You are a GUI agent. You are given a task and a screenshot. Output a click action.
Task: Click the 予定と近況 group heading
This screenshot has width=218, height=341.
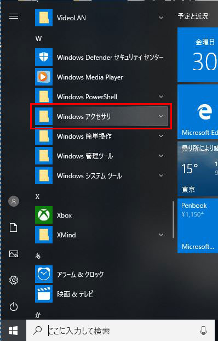tap(193, 16)
